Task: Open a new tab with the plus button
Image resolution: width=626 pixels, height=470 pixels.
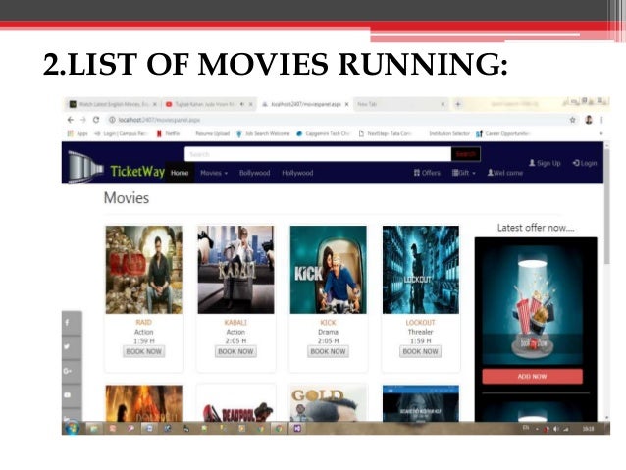Action: click(458, 104)
